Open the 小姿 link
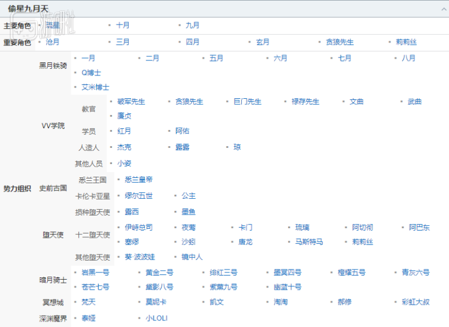Image resolution: width=449 pixels, height=327 pixels. tap(125, 163)
